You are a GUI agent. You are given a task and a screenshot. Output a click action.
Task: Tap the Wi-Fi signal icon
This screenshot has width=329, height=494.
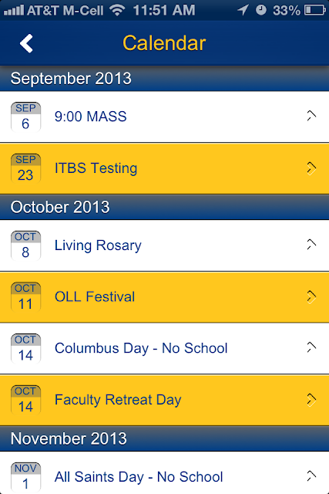(117, 10)
